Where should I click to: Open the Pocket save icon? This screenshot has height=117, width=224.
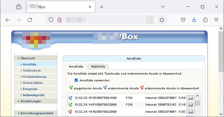183,20
